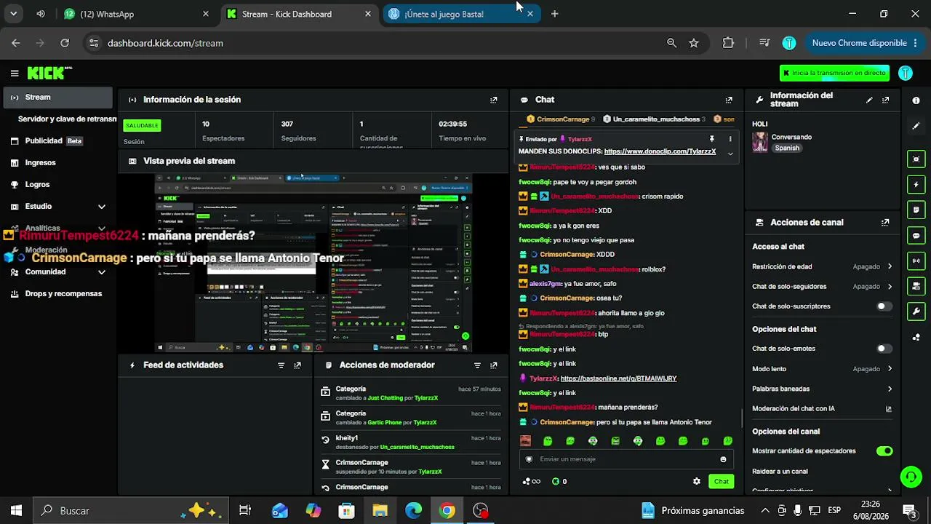The image size is (931, 524).
Task: Click the stream preview thumbnail
Action: tap(313, 263)
